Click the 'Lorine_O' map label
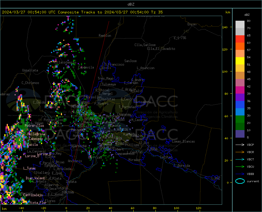262x212 pixels. [32, 156]
